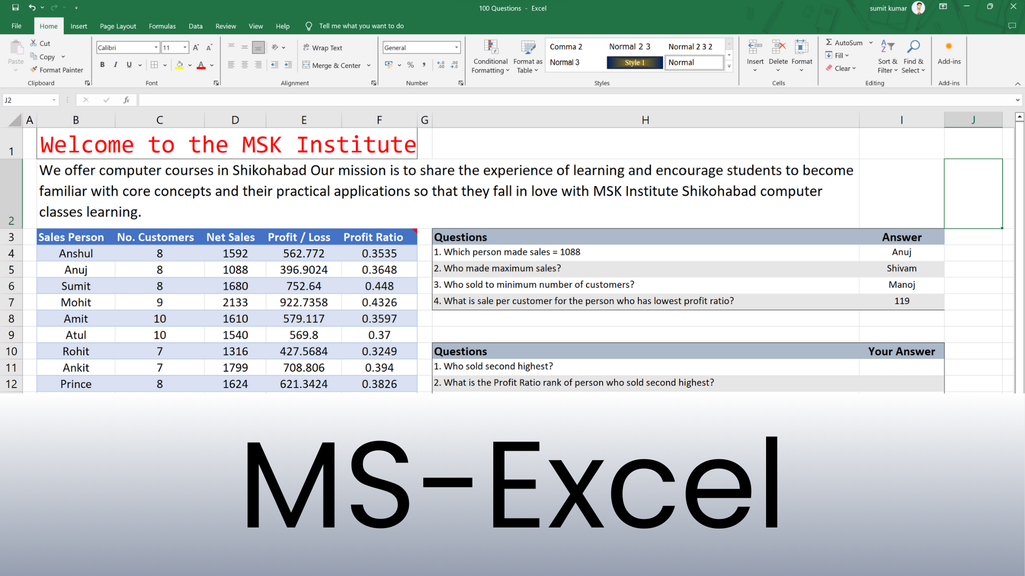This screenshot has width=1025, height=576.
Task: Switch to the Review tab
Action: tap(226, 26)
